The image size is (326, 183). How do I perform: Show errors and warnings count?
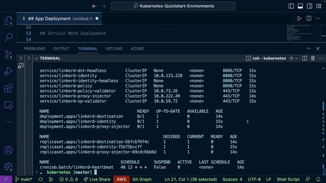click(x=69, y=179)
